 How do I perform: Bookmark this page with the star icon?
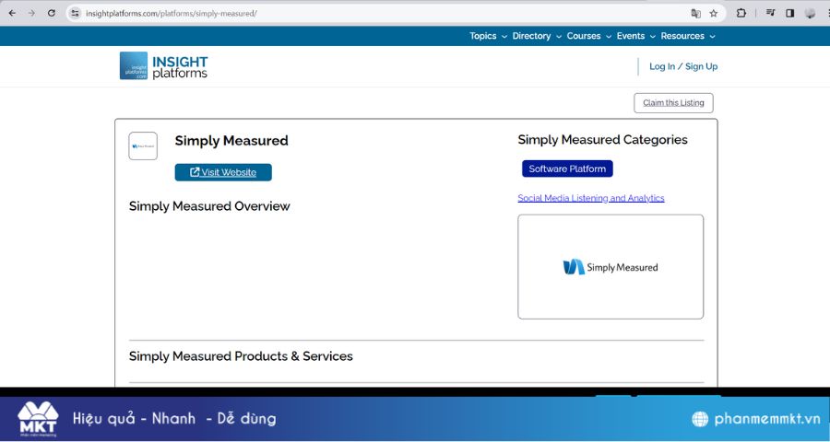(714, 13)
